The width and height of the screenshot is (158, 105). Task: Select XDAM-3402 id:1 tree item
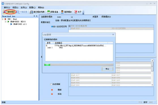click(20, 24)
